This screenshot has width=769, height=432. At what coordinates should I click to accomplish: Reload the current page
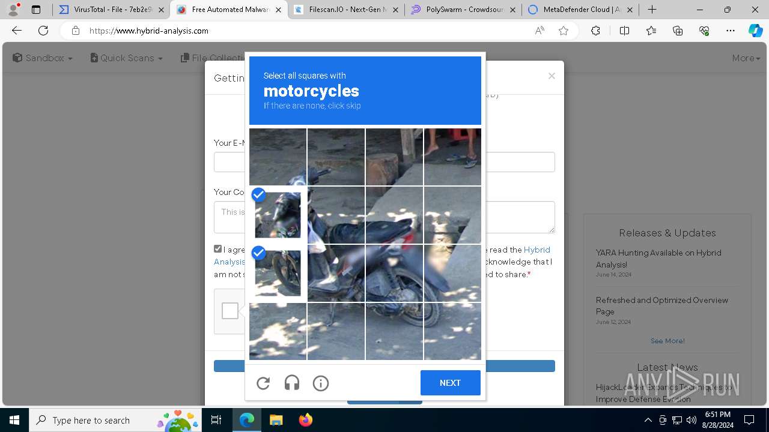[x=43, y=31]
